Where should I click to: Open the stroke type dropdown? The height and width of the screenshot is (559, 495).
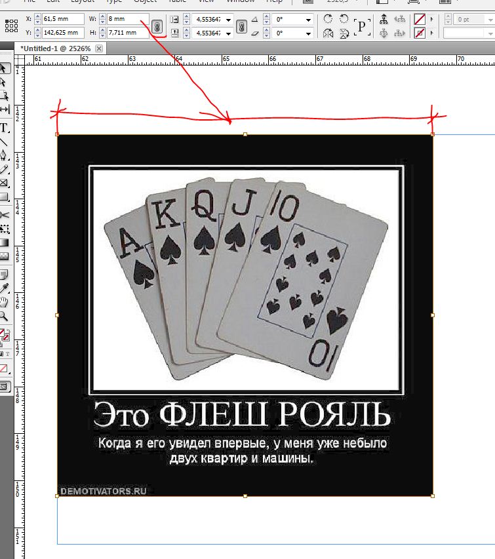(490, 33)
